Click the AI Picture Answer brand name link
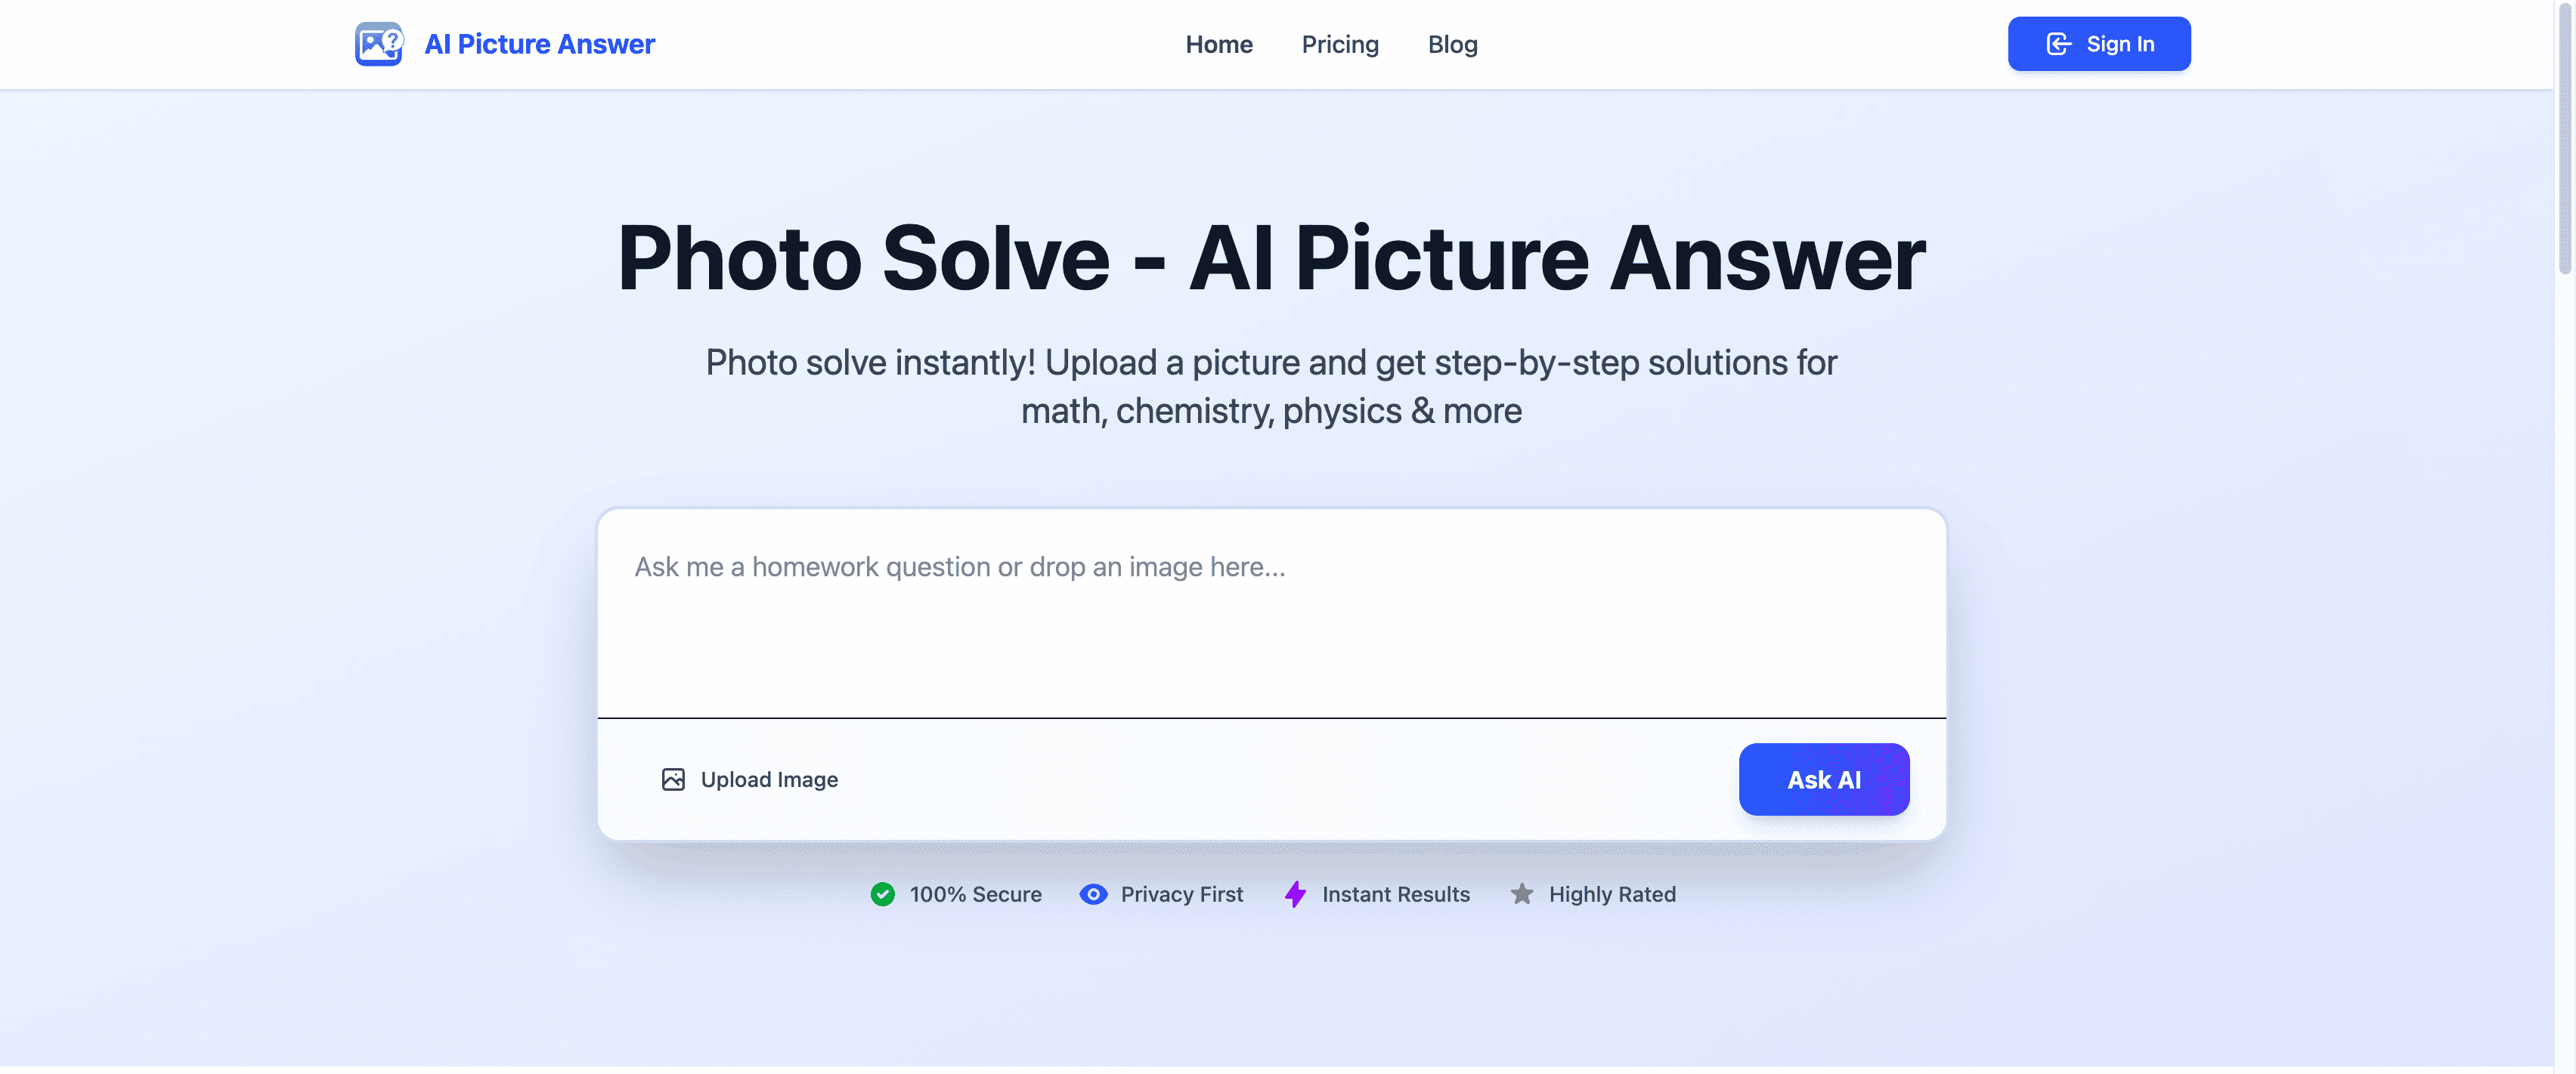Image resolution: width=2576 pixels, height=1074 pixels. 539,44
